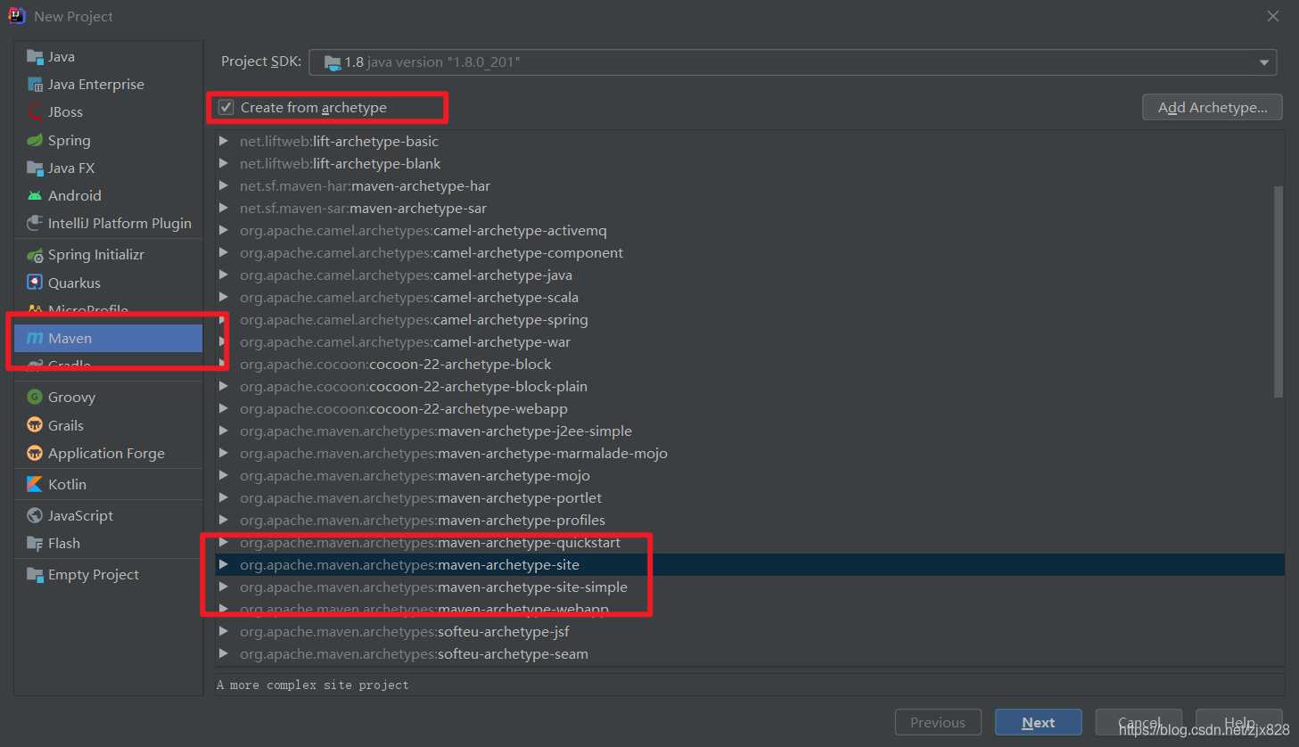Click the Spring Initializr icon
This screenshot has height=747, width=1299.
[x=35, y=256]
